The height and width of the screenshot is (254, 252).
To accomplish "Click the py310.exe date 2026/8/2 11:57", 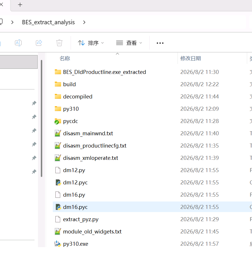I will coord(199,244).
